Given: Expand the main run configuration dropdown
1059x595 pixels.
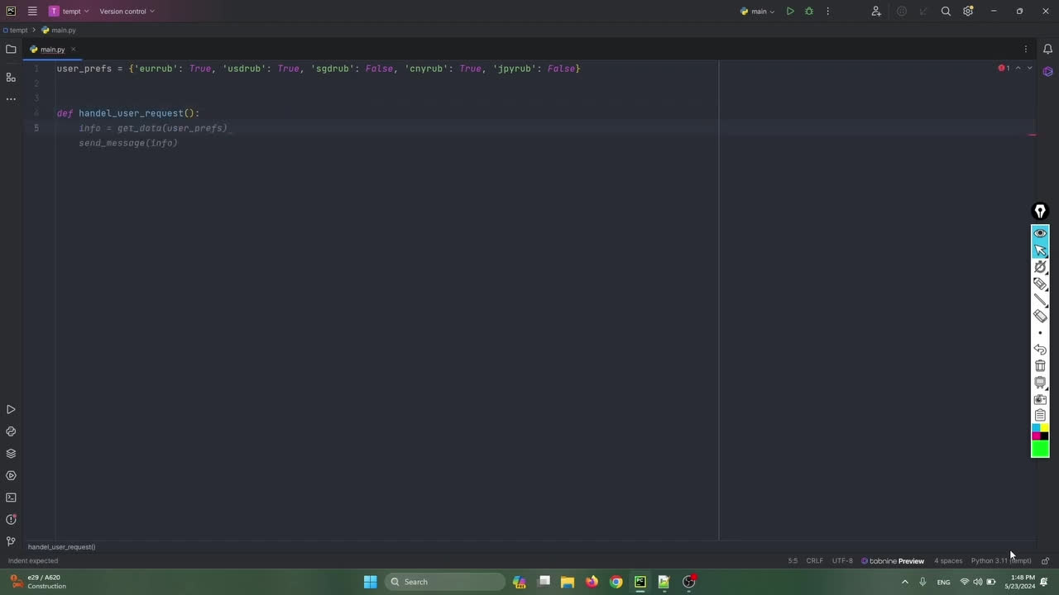Looking at the screenshot, I should pyautogui.click(x=758, y=12).
